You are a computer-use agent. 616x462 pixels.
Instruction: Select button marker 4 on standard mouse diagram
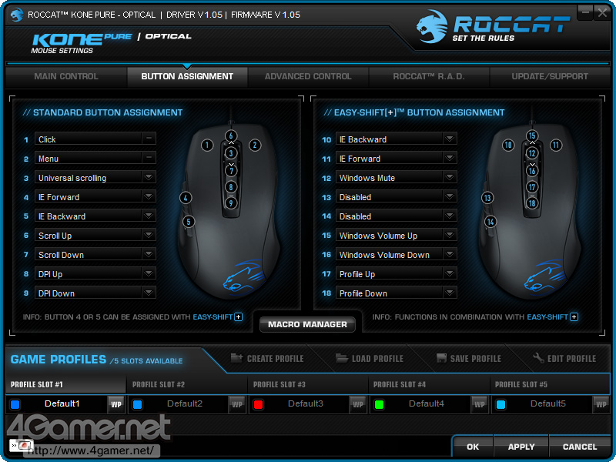[186, 198]
